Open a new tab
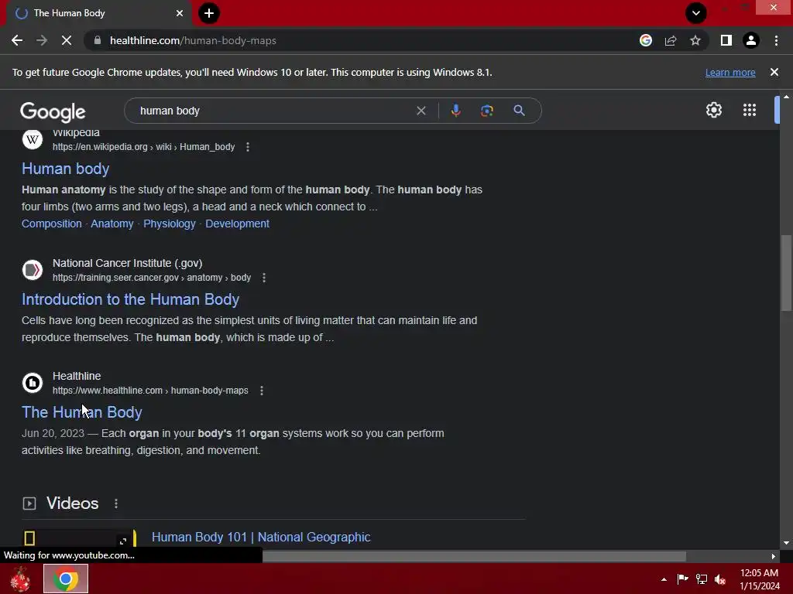Screen dimensions: 793x594 tap(209, 13)
